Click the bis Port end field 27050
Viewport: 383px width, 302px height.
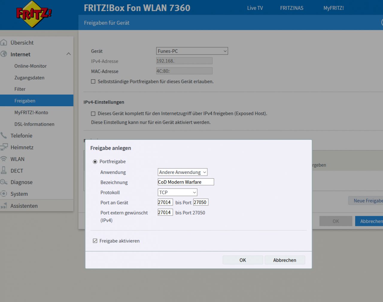[x=201, y=202]
